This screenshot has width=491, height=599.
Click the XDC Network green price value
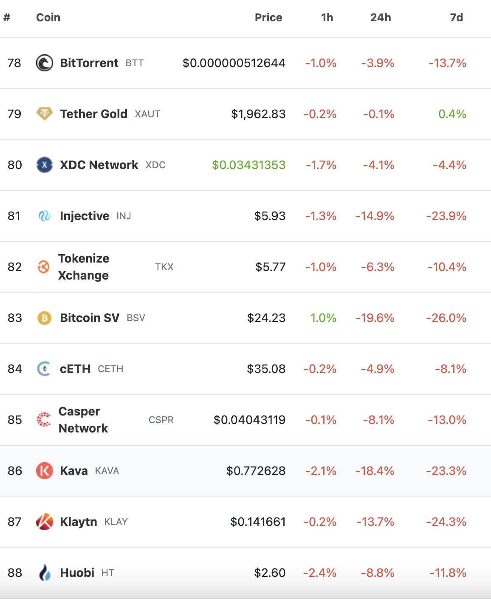[249, 165]
